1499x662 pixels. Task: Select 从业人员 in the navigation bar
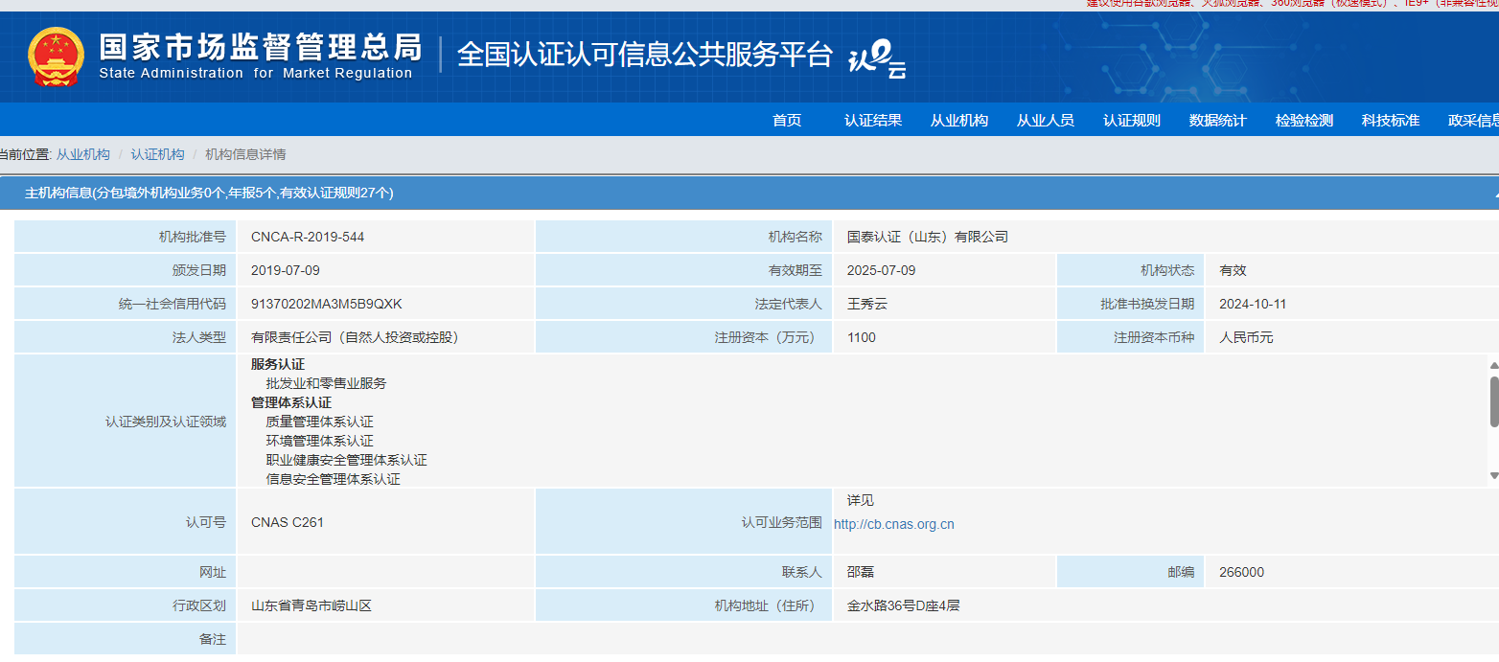click(1046, 120)
